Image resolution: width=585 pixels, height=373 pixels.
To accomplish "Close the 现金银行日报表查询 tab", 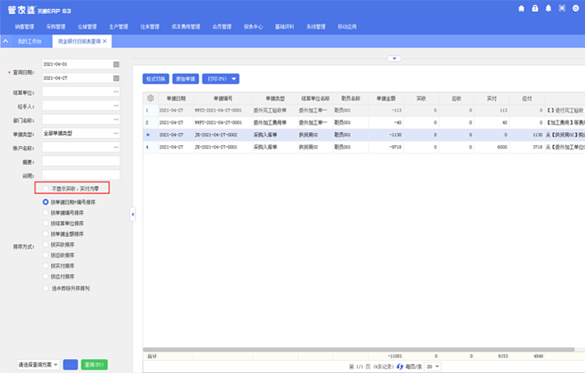I will tap(104, 40).
